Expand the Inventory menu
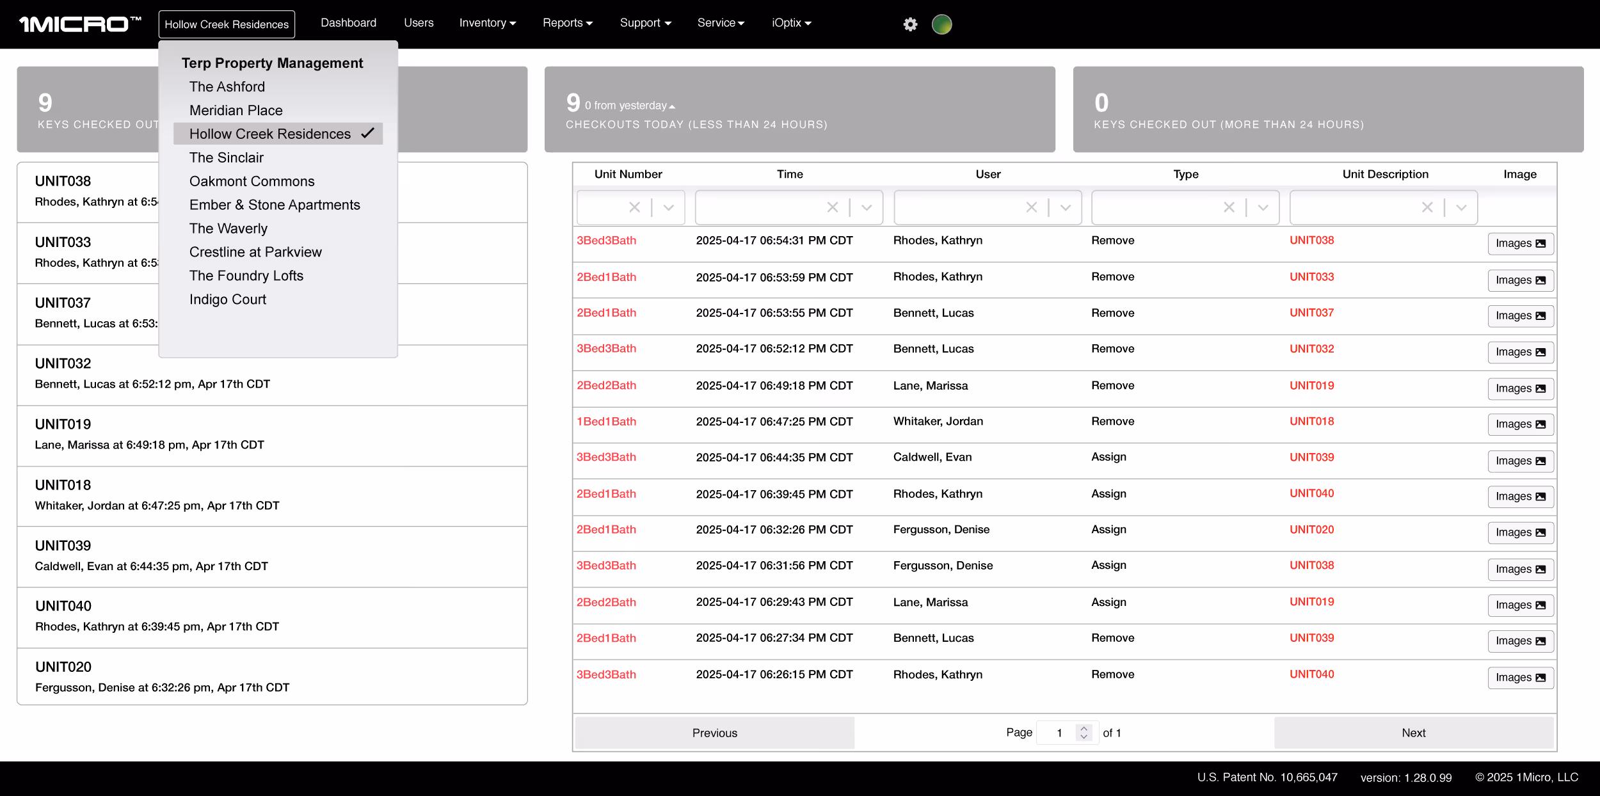The height and width of the screenshot is (796, 1600). [486, 22]
